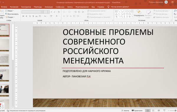The image size is (177, 112).
Task: Switch to the Конструктор tab
Action: tap(26, 7)
